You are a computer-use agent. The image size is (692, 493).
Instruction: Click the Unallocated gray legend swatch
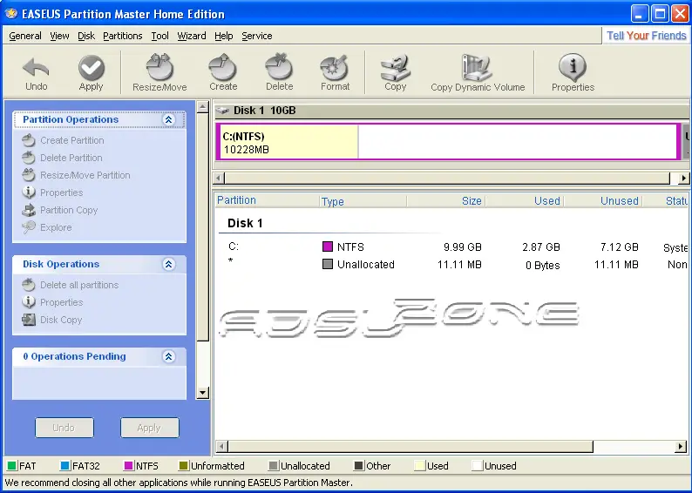tap(274, 466)
